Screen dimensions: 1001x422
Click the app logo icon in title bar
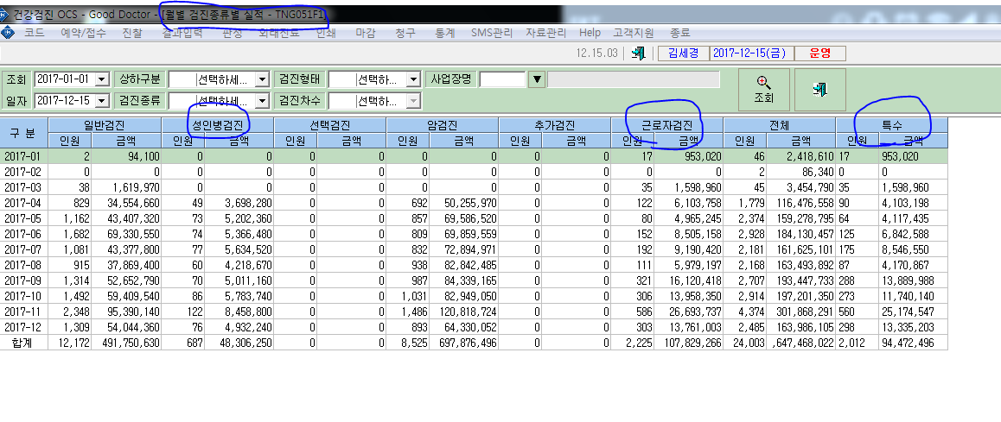click(x=6, y=13)
